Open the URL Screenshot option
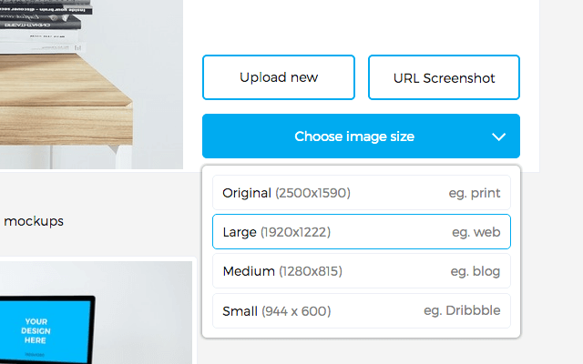The height and width of the screenshot is (364, 583). click(444, 77)
